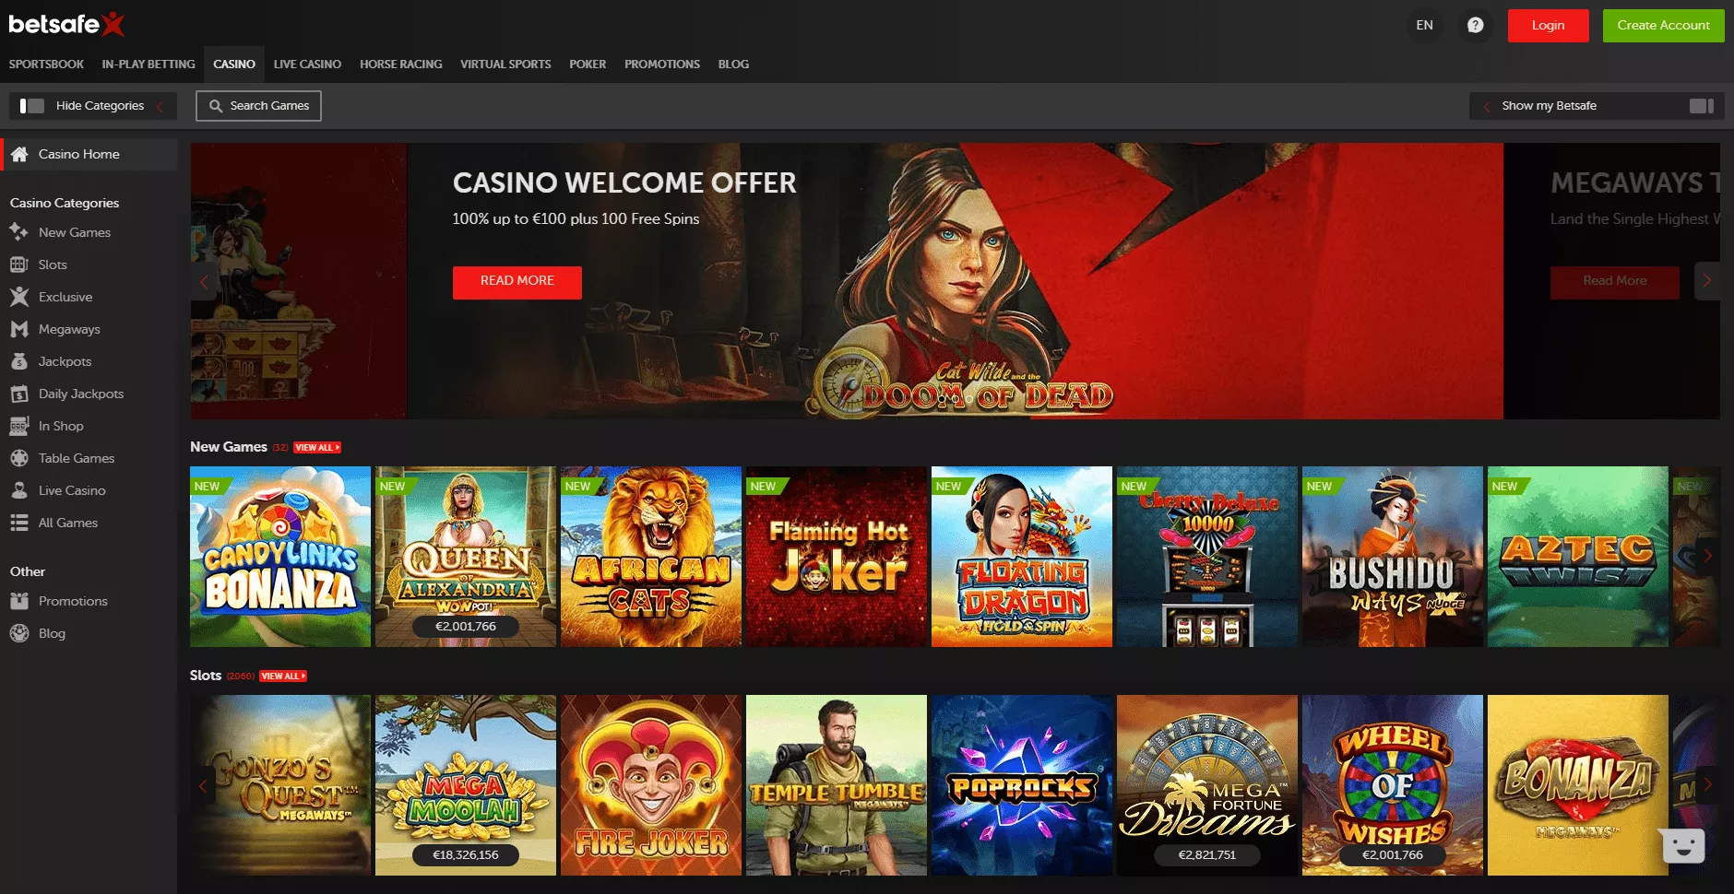
Task: Select the Jackpots money bag icon
Action: (x=19, y=361)
